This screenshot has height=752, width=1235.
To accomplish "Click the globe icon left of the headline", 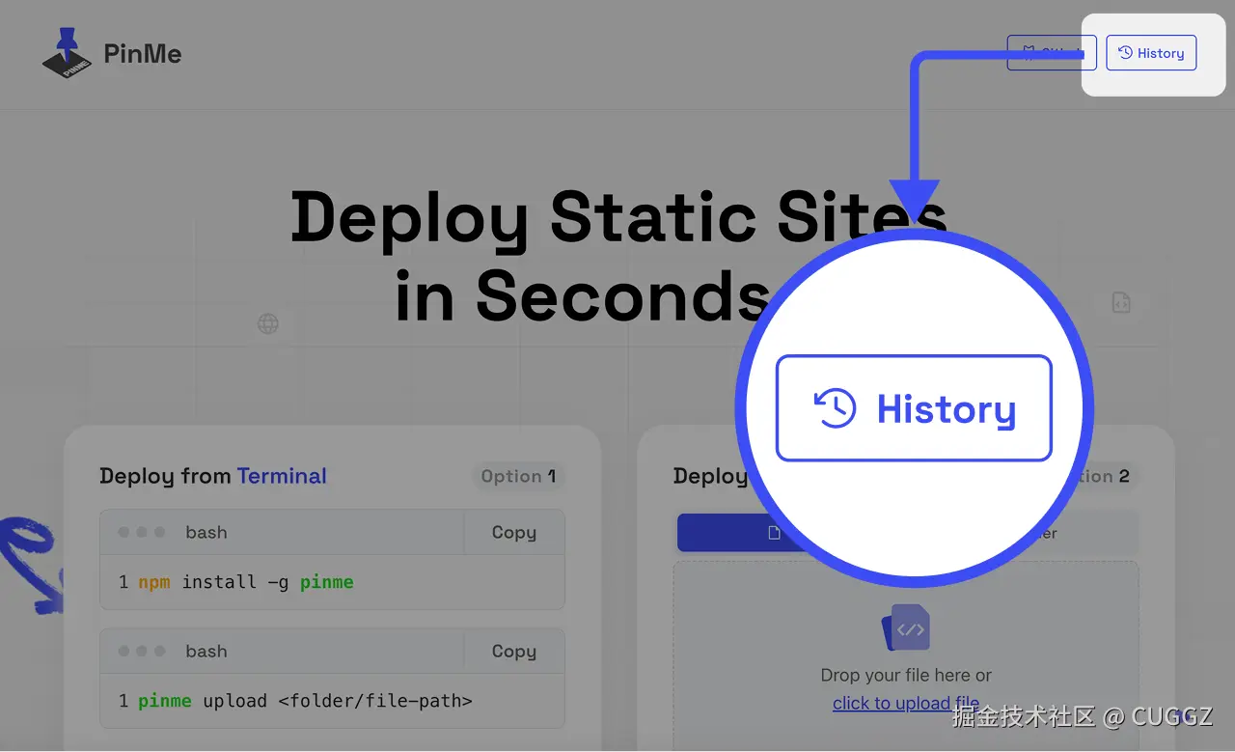I will [268, 324].
